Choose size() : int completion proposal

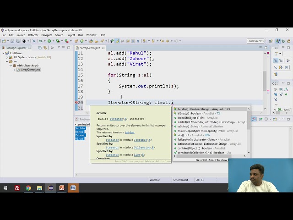[210, 135]
